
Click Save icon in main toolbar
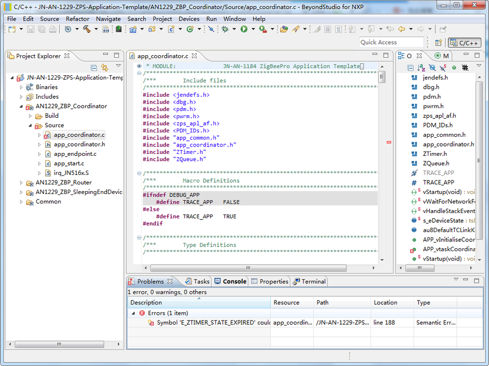31,29
